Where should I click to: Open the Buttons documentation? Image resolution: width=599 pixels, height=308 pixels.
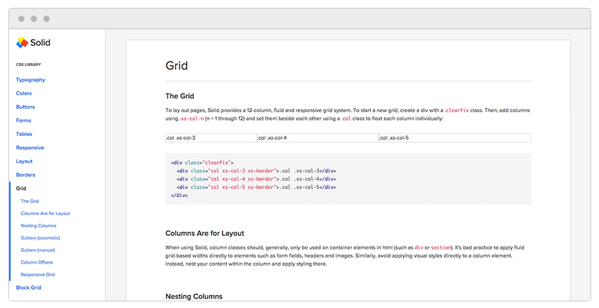[x=25, y=107]
